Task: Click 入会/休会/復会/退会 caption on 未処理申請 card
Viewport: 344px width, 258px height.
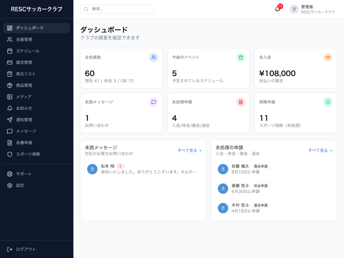Action: (191, 126)
